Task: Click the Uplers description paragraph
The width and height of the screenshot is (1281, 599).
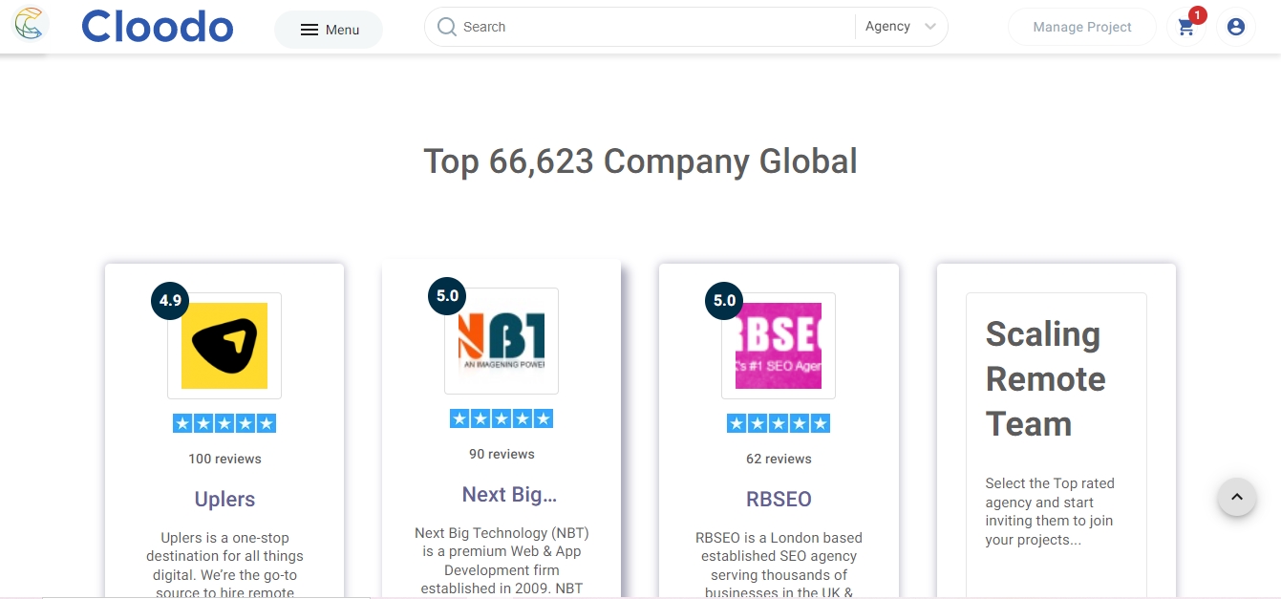Action: [224, 565]
